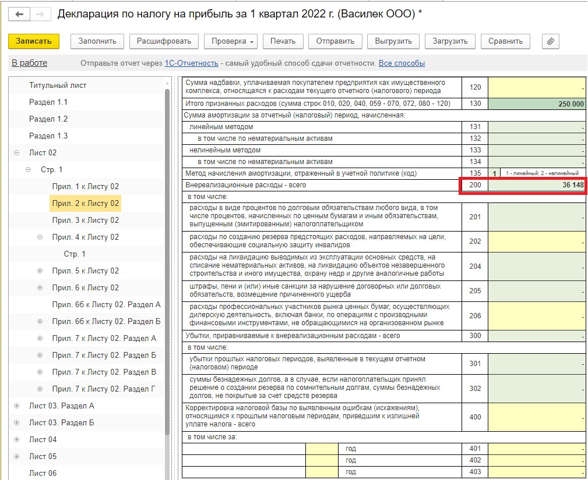Click the 36 148 value of line 200
The image size is (588, 480).
coord(537,185)
